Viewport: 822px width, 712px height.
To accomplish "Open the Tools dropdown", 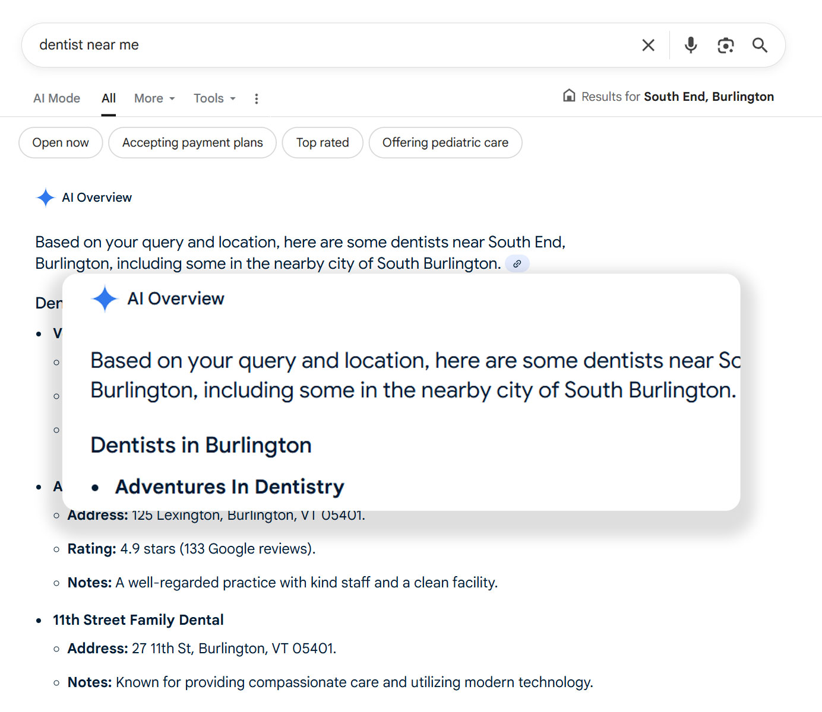I will point(214,98).
